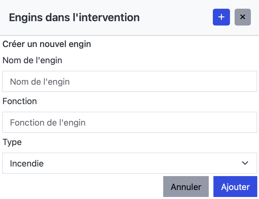
Task: Focus the "Nom de l'engin" text input
Action: tap(130, 82)
